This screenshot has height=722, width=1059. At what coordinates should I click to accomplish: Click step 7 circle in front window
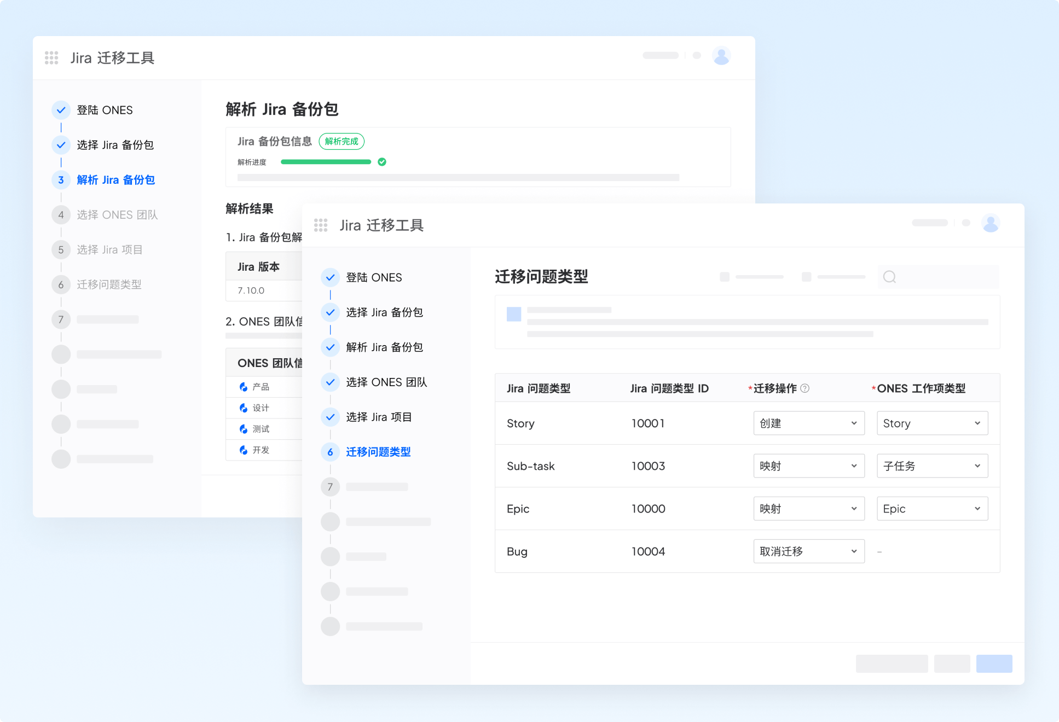331,487
